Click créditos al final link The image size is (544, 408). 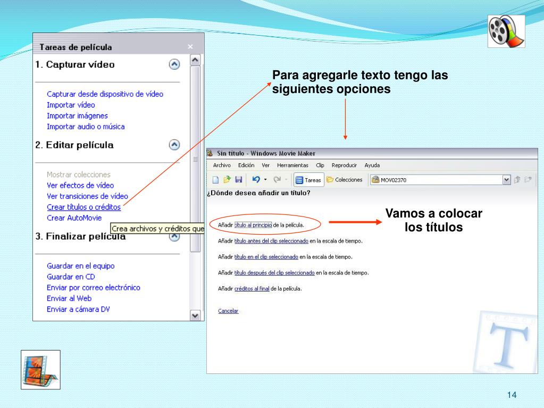[x=252, y=289]
